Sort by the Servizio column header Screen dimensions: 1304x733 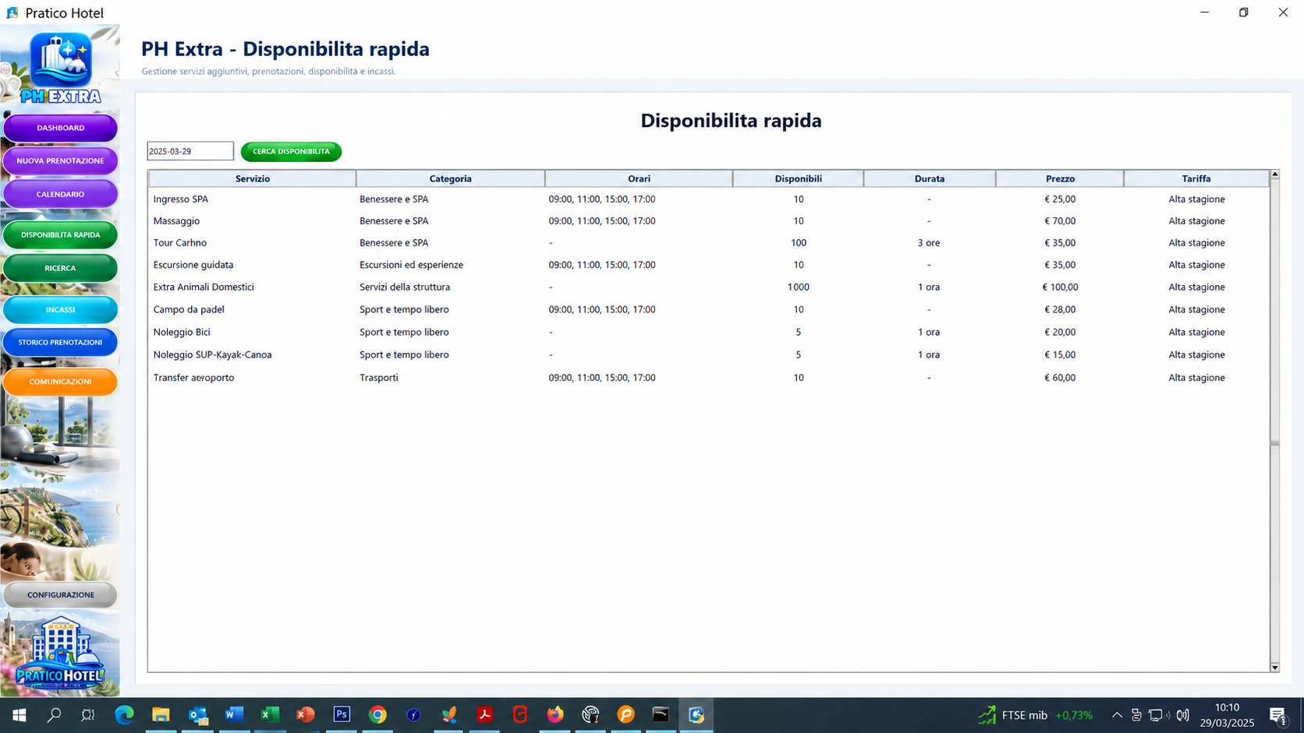coord(252,178)
